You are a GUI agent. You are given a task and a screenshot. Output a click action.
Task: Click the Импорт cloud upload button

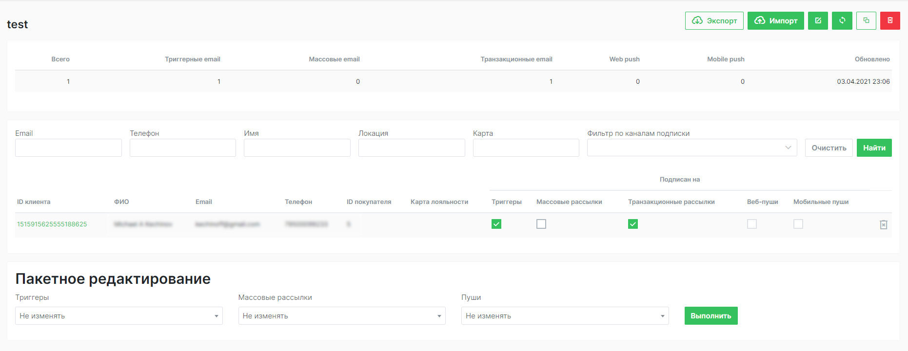pos(775,20)
